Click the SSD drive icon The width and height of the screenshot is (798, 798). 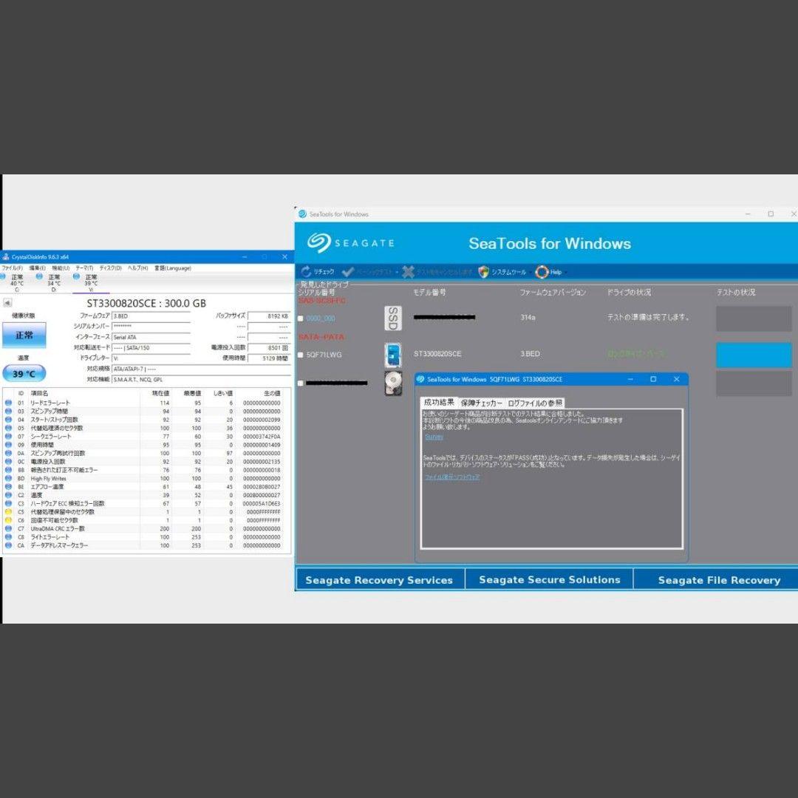click(x=393, y=318)
